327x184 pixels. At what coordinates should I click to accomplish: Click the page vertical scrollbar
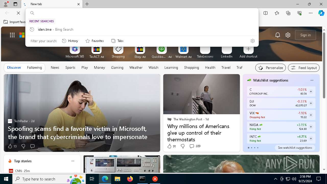coord(324,65)
